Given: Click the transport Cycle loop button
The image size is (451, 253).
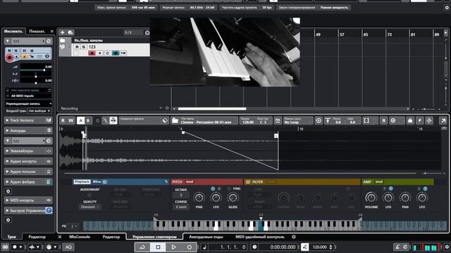Looking at the screenshot, I should 142,247.
